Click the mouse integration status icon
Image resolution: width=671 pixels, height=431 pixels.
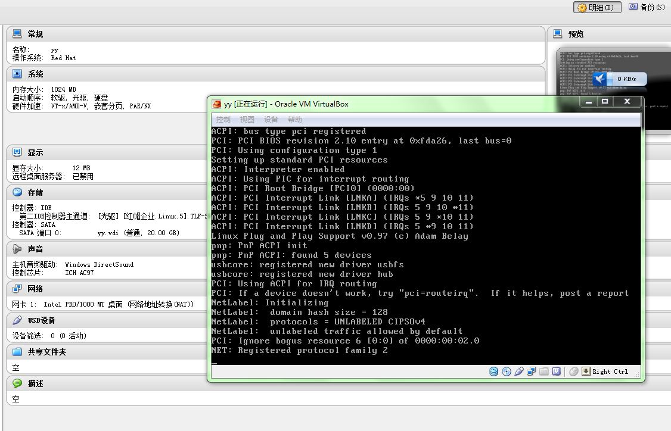574,371
